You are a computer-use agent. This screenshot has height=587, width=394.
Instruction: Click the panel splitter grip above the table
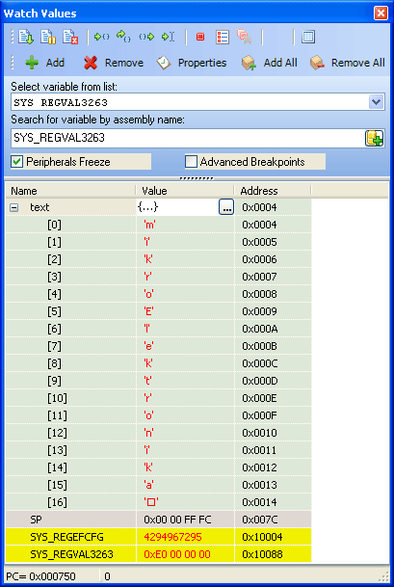[x=197, y=178]
